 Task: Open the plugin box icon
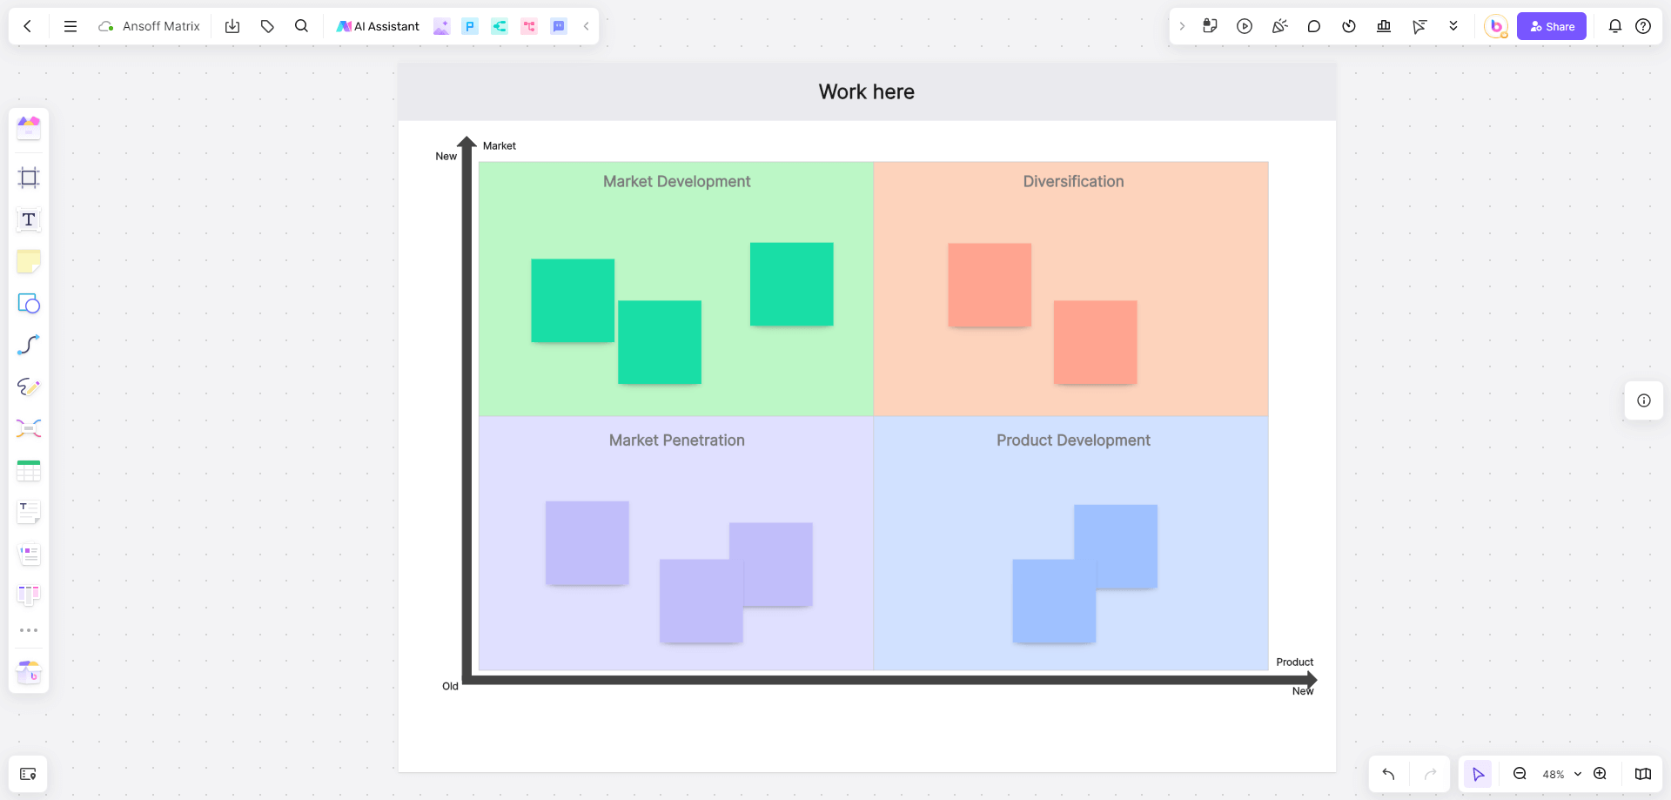[29, 671]
